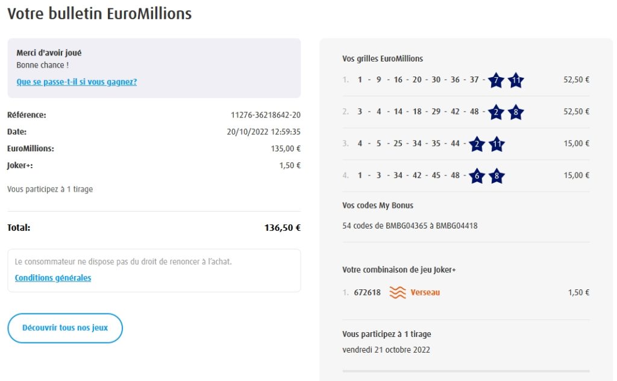Click the Verseau sign label
This screenshot has height=381, width=617.
tap(425, 293)
